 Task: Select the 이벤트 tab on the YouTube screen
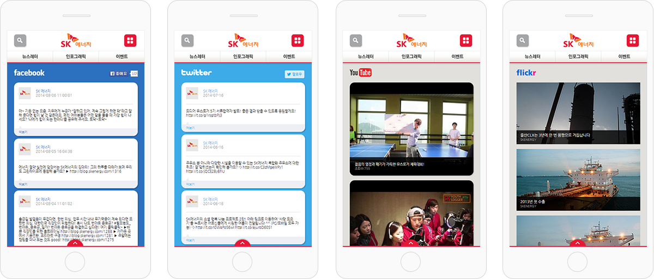coord(457,57)
